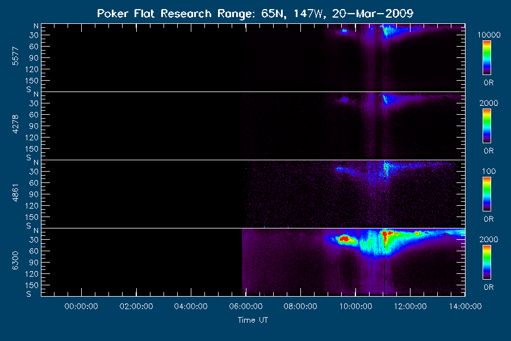Click the 02:00:00 time axis label
This screenshot has height=341, width=511.
point(136,306)
